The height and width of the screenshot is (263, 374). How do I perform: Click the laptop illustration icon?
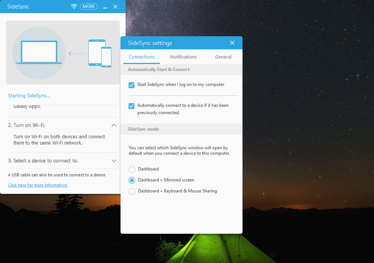tap(39, 52)
